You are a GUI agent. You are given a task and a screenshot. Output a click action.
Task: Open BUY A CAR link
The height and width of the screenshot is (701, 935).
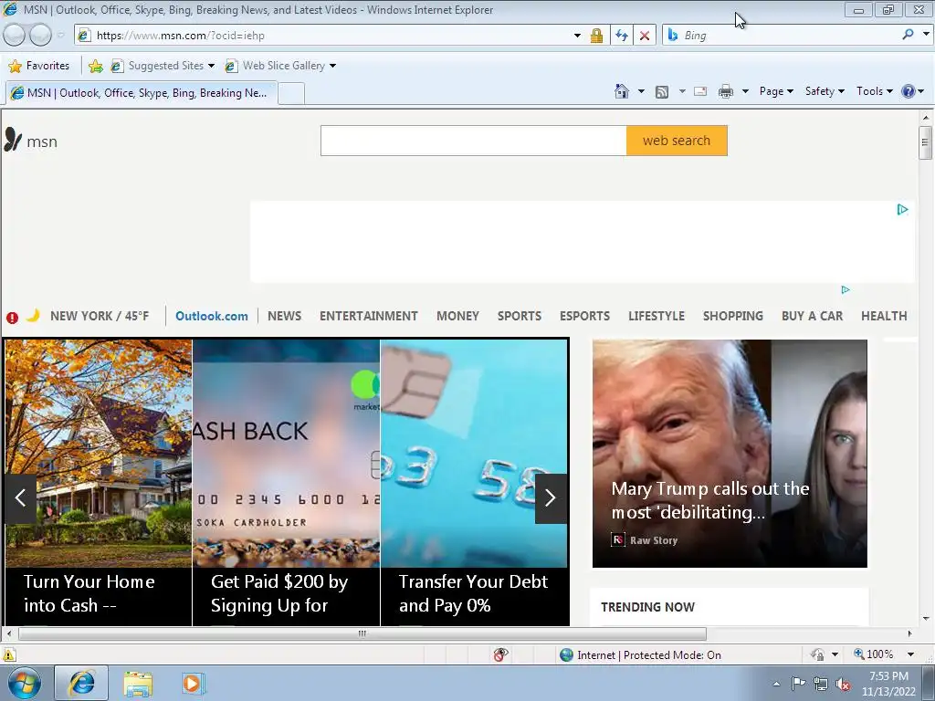coord(812,316)
